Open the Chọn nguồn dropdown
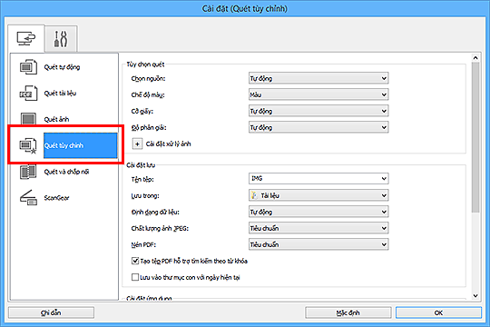 pos(318,78)
